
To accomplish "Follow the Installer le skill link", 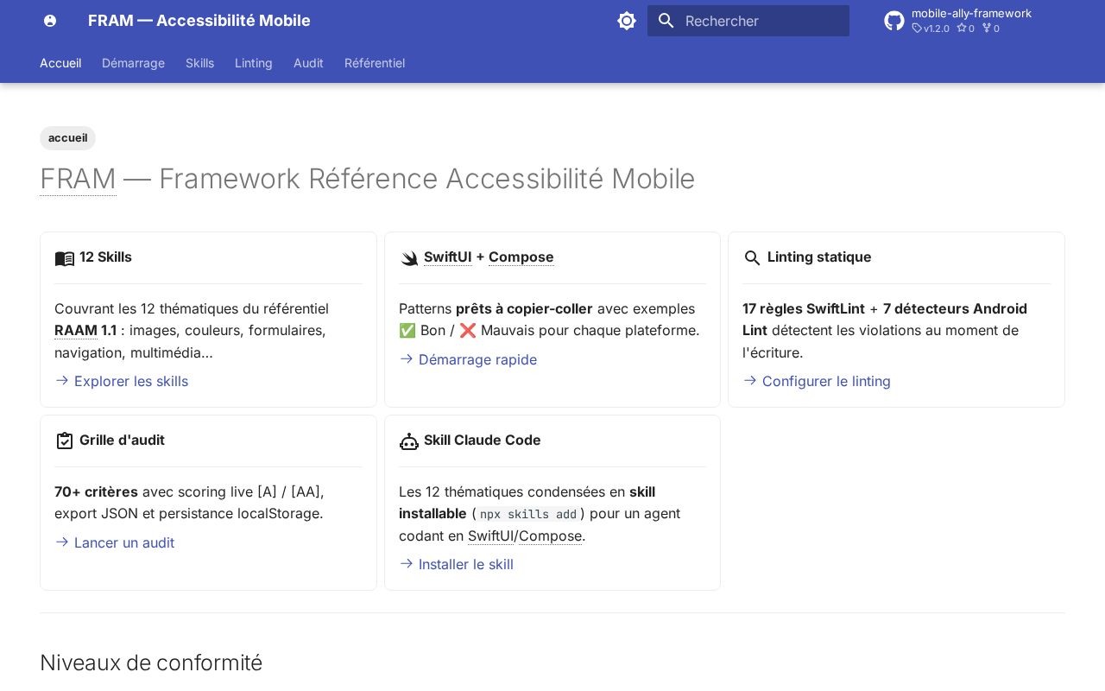I will point(466,564).
